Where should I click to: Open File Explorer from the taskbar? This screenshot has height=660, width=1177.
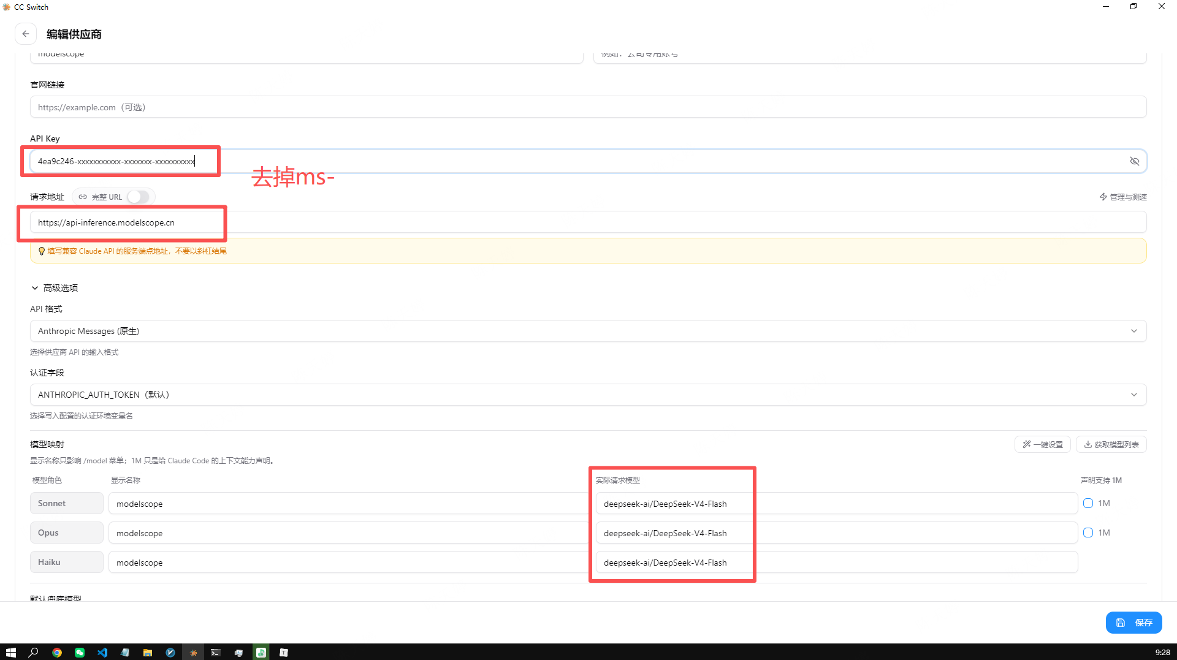148,653
